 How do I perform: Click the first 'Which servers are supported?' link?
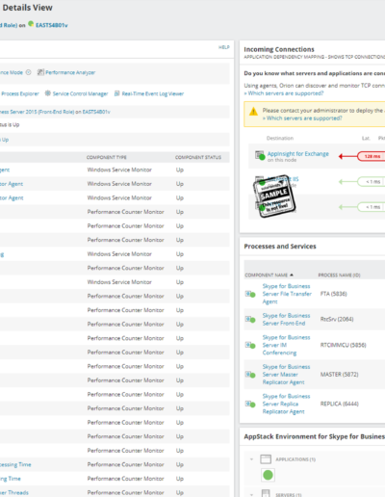[286, 93]
